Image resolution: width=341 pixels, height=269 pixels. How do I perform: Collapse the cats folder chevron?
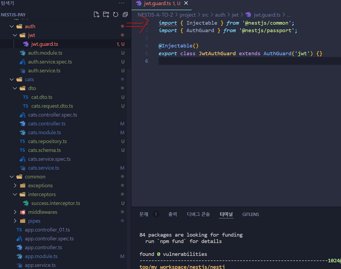[12, 79]
